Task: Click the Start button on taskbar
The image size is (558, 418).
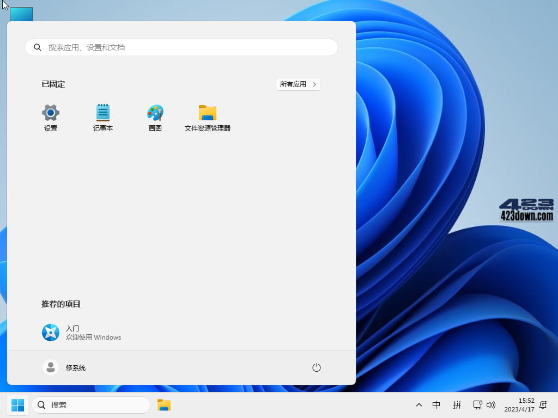Action: click(x=17, y=405)
